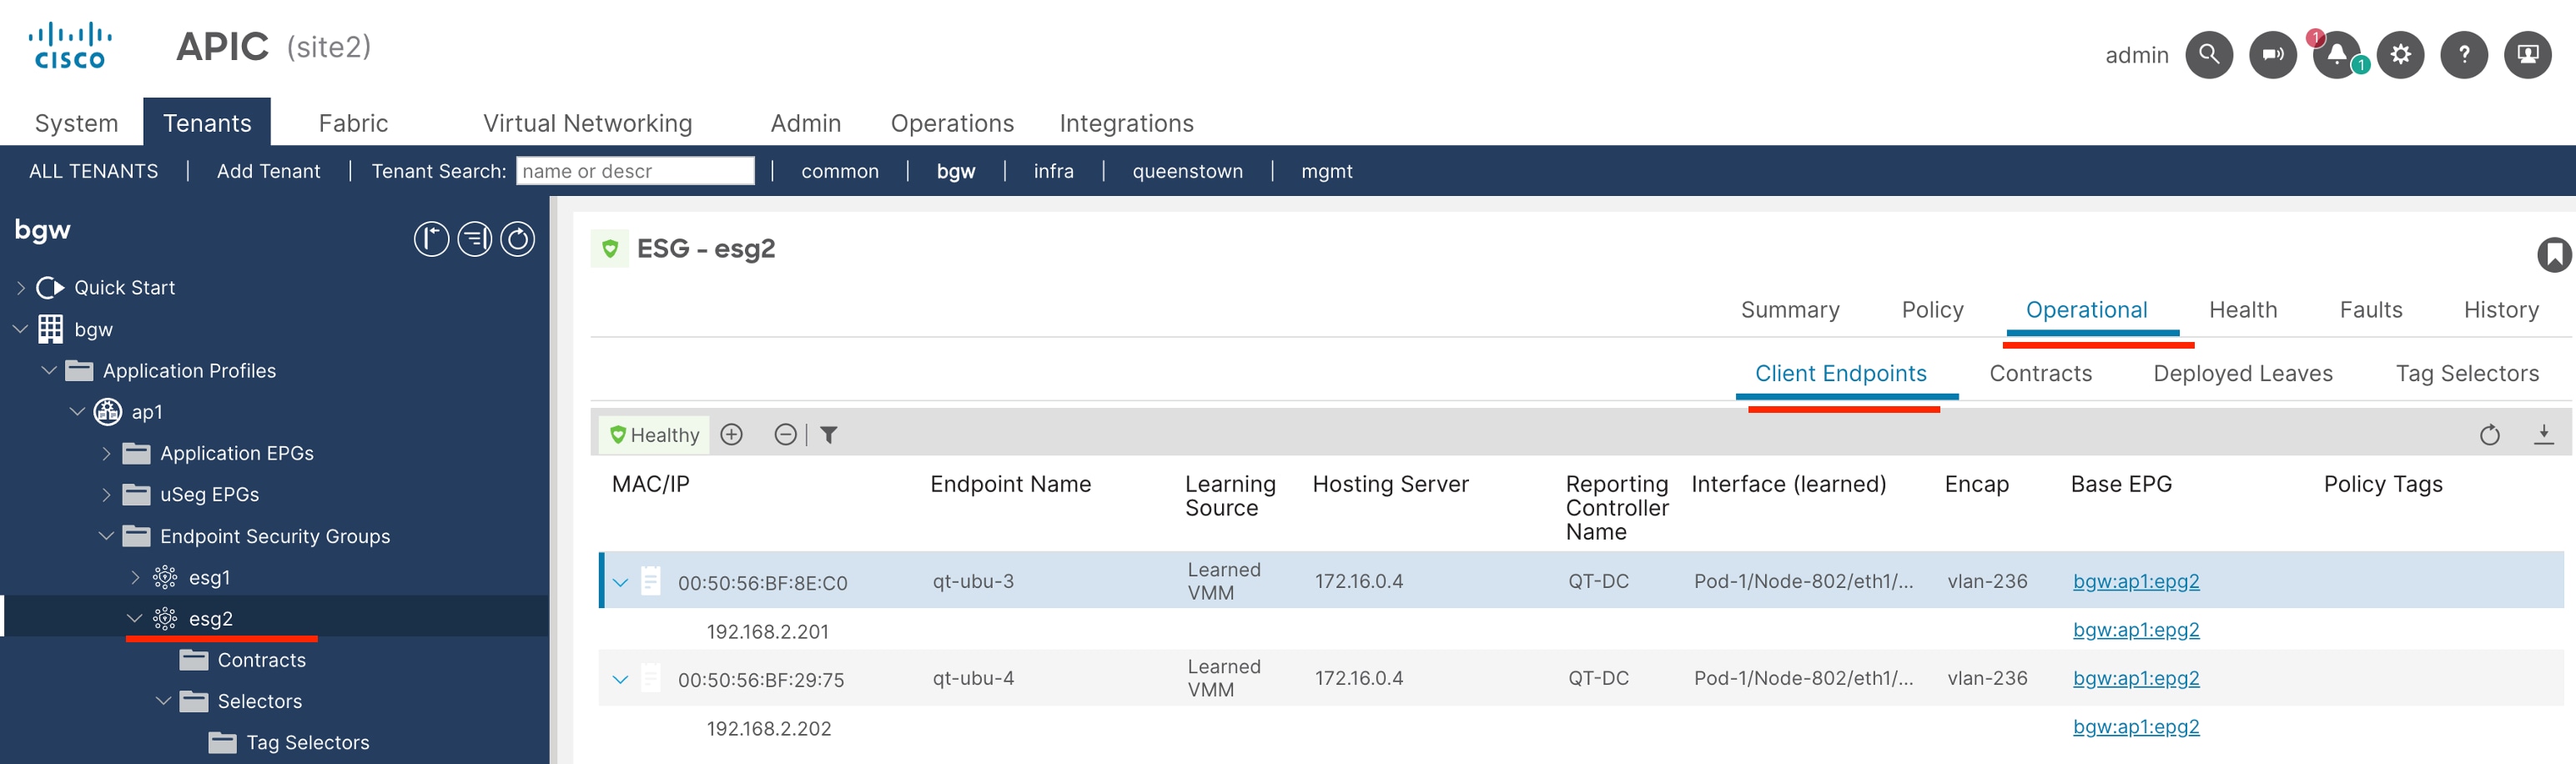Click the Healthy status filter button
This screenshot has height=764, width=2576.
(x=654, y=434)
